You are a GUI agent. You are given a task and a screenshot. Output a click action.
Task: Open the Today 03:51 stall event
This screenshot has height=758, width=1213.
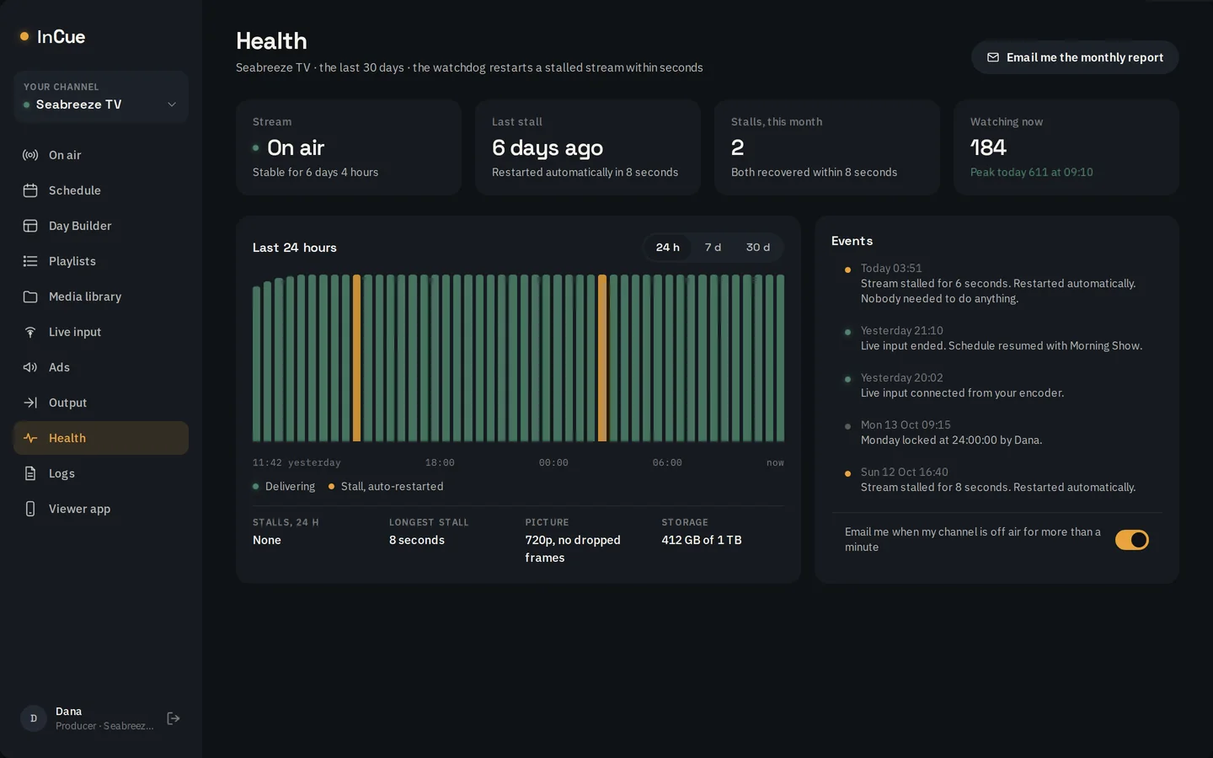pyautogui.click(x=997, y=283)
